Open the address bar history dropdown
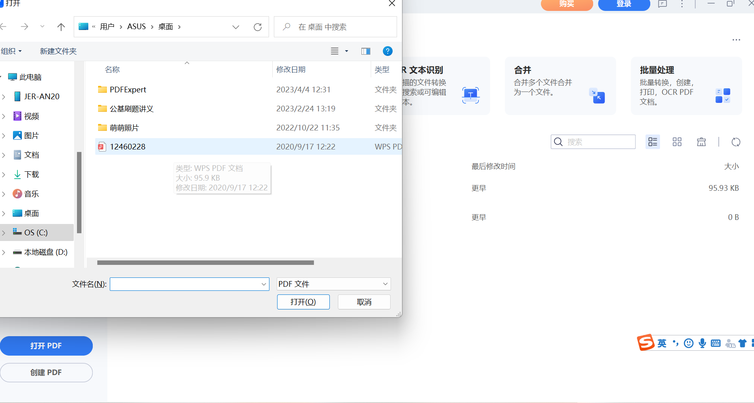This screenshot has width=754, height=403. (x=236, y=27)
